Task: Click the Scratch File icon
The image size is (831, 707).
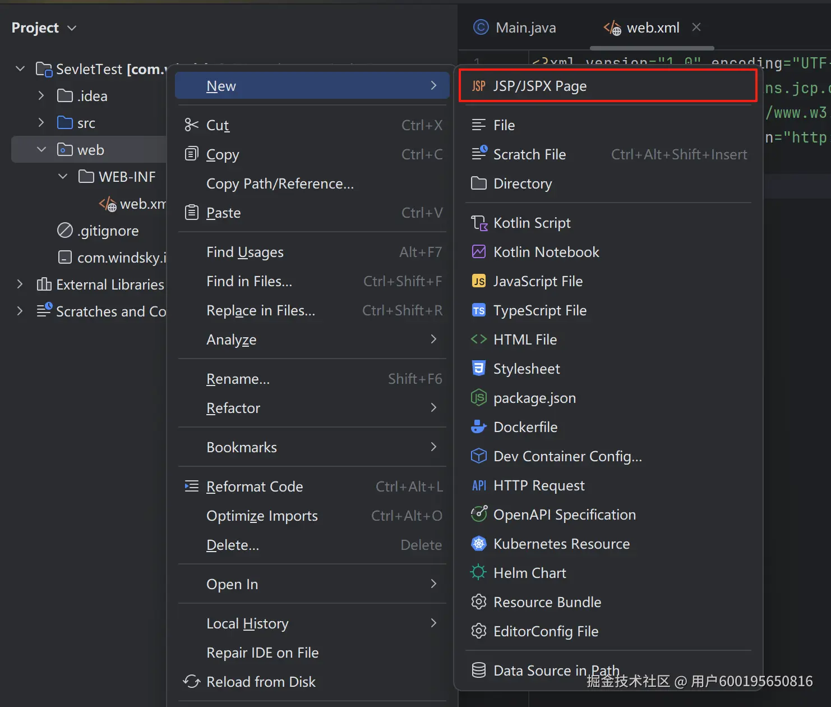Action: click(479, 154)
